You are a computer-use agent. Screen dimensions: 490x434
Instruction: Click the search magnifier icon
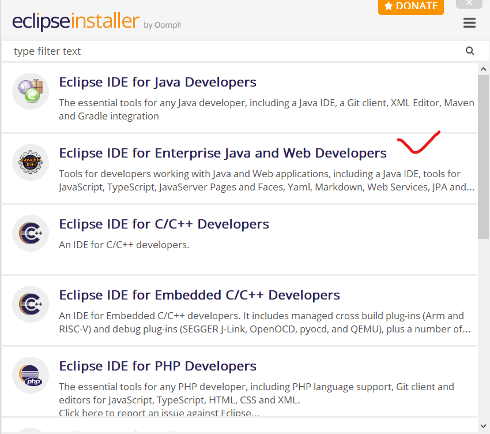pos(470,51)
